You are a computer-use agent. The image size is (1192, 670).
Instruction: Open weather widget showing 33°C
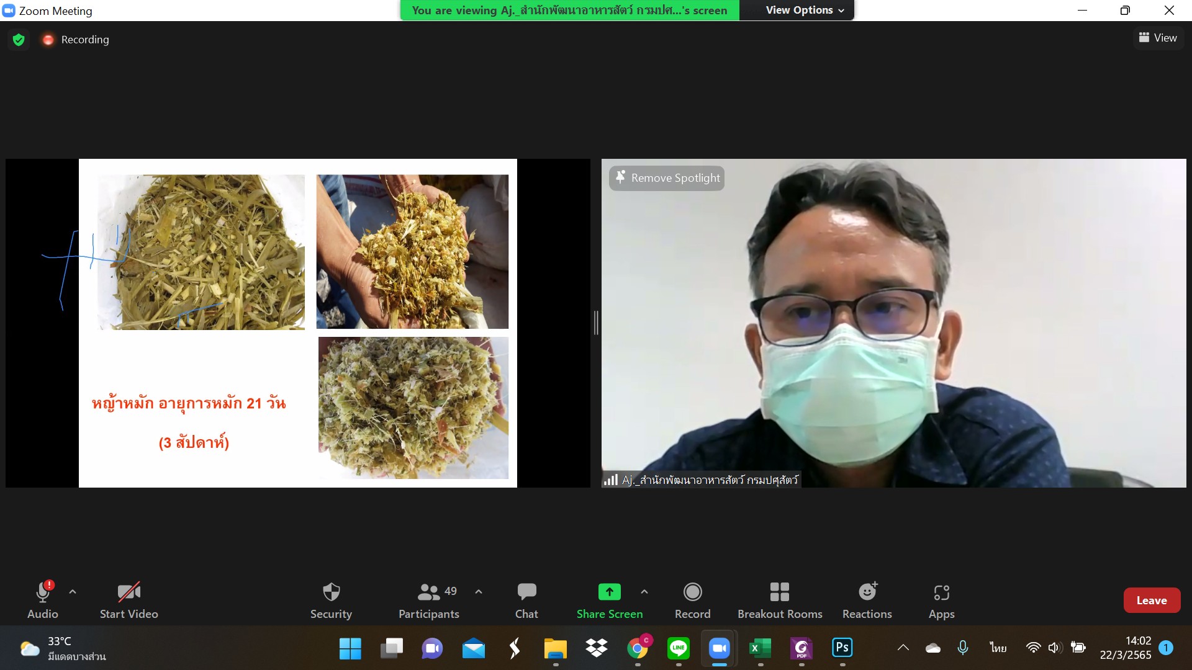[62, 648]
